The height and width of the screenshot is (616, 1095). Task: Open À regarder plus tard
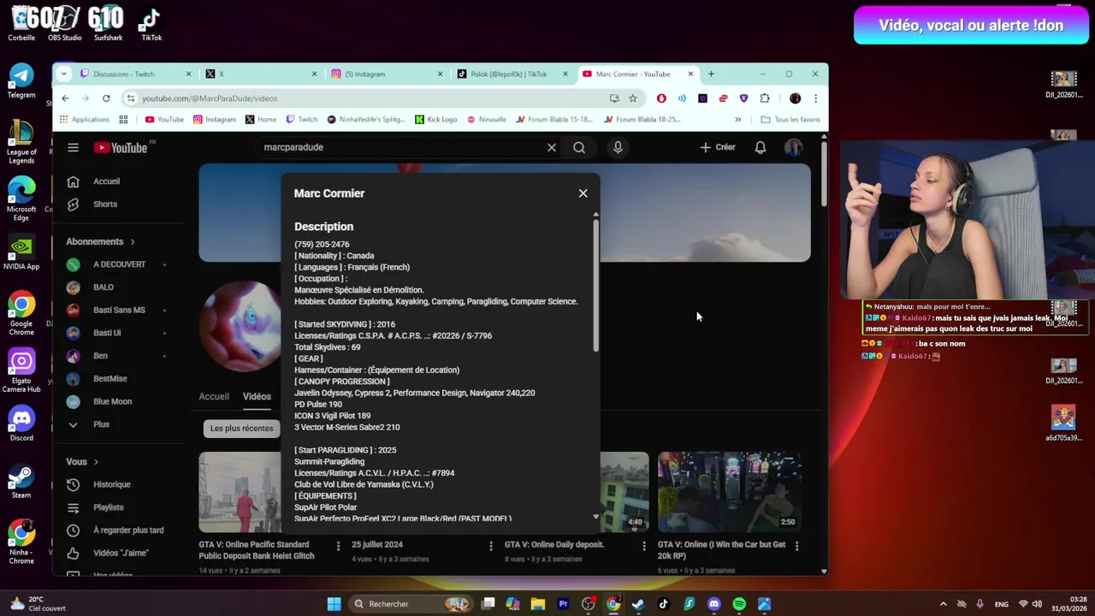127,530
